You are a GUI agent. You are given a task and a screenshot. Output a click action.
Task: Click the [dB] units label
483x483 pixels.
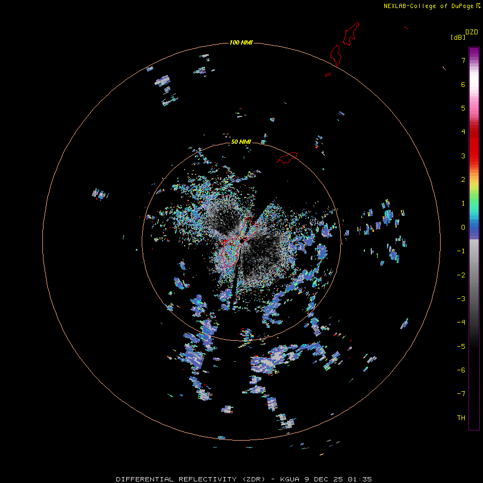click(x=458, y=37)
